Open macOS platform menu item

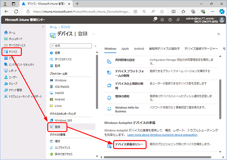[57, 93]
